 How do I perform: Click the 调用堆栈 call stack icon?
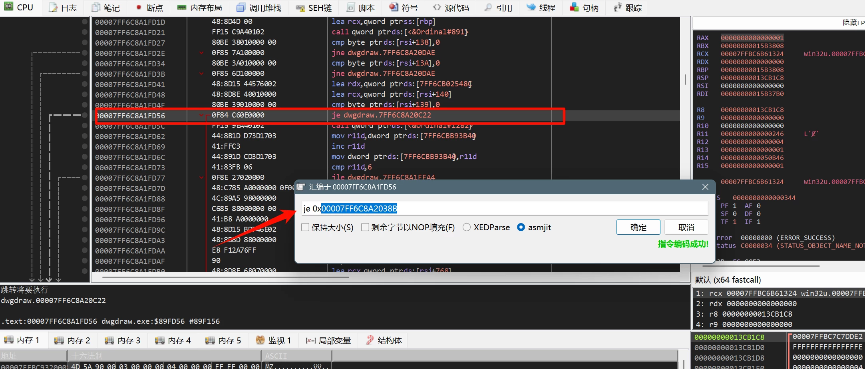(x=241, y=8)
